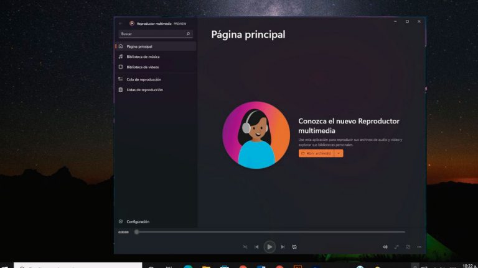
Task: Go to Página principal in the sidebar
Action: coord(139,47)
